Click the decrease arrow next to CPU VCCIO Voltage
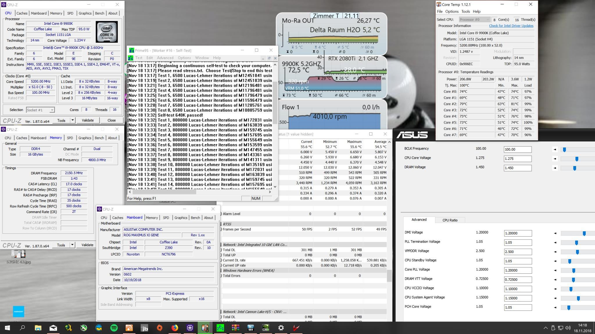This screenshot has width=595, height=334. tap(555, 289)
